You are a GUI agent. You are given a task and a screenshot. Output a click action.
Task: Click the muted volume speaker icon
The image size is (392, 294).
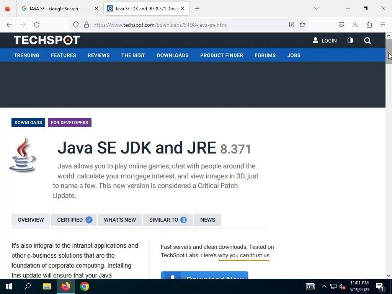(342, 286)
